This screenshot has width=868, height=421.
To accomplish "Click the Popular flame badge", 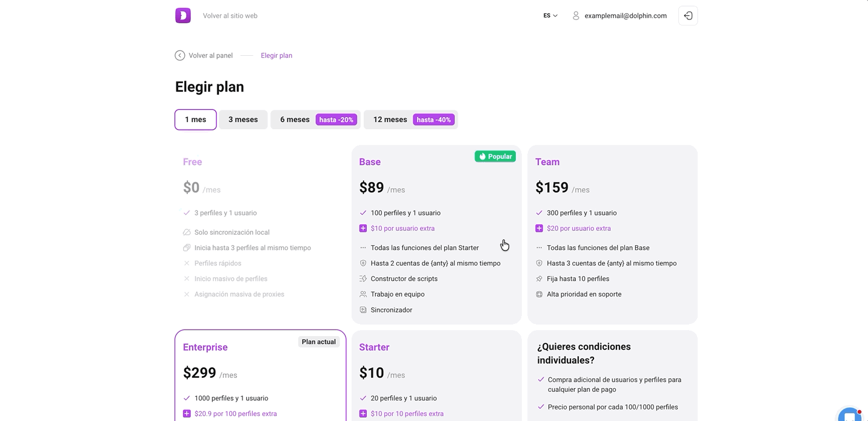I will coord(495,157).
